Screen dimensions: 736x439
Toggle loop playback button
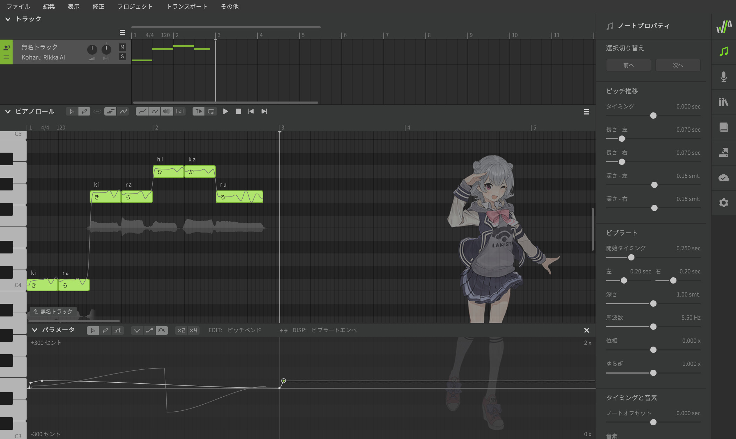click(x=211, y=111)
